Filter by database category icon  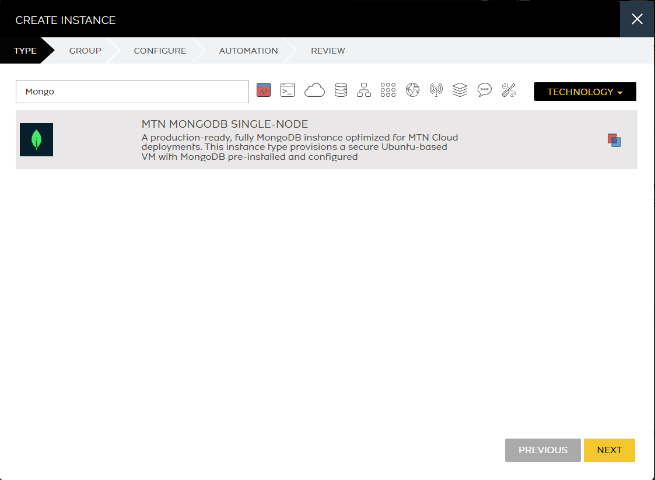[341, 90]
